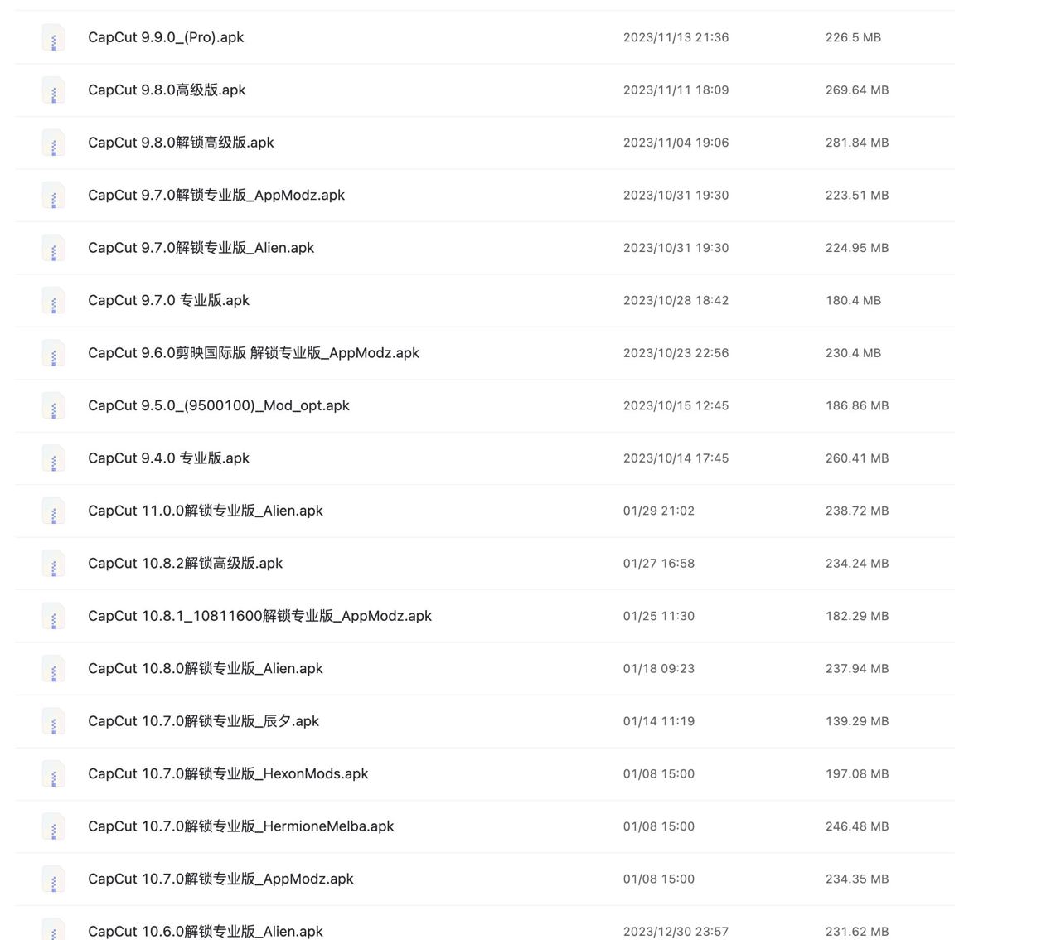Click the file icon for CapCut 10.8.2解锁高级版.apk

[53, 564]
